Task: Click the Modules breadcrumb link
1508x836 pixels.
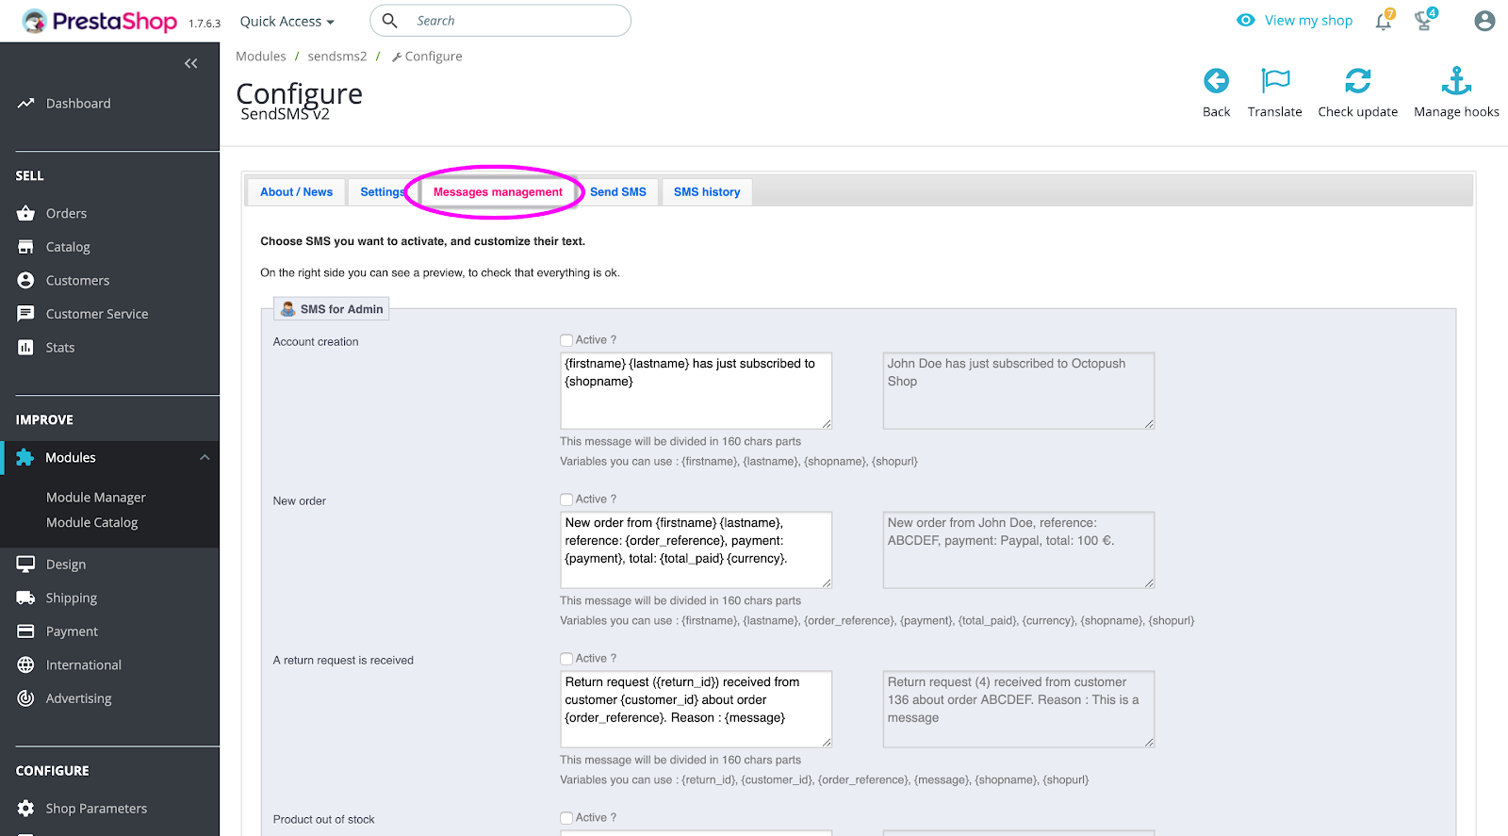Action: (x=261, y=57)
